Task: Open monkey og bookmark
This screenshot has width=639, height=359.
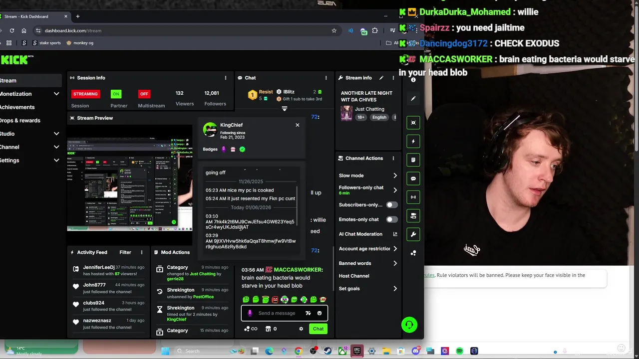Action: pos(80,43)
